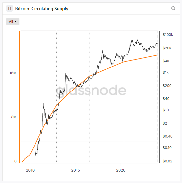Select the 2020 x-axis label

pyautogui.click(x=120, y=170)
